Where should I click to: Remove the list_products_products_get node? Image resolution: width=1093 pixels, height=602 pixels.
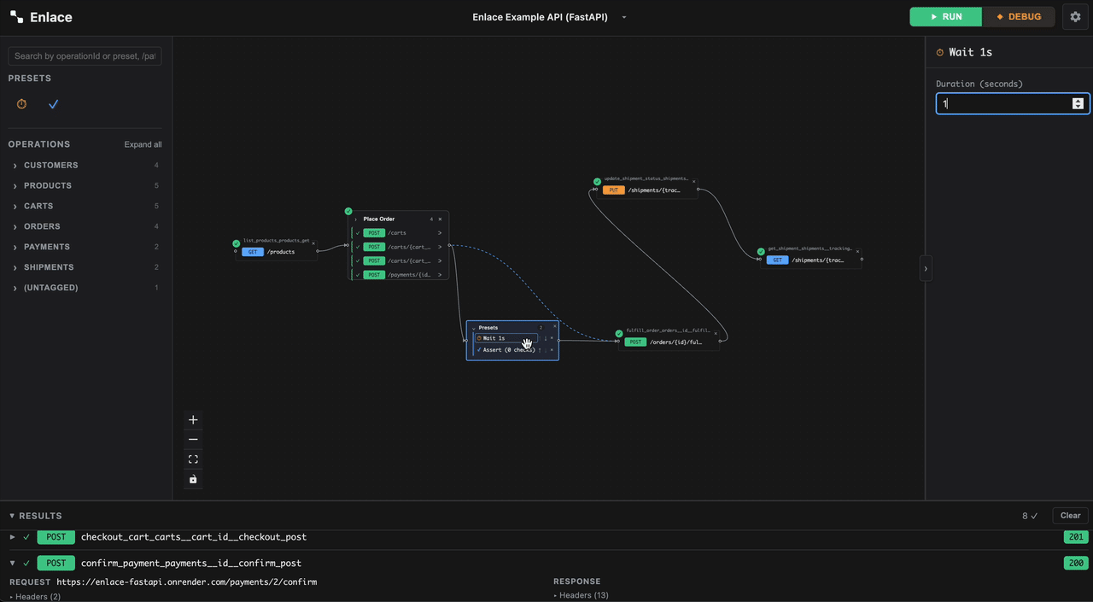click(313, 243)
